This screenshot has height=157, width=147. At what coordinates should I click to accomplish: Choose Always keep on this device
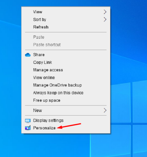[x=66, y=93]
